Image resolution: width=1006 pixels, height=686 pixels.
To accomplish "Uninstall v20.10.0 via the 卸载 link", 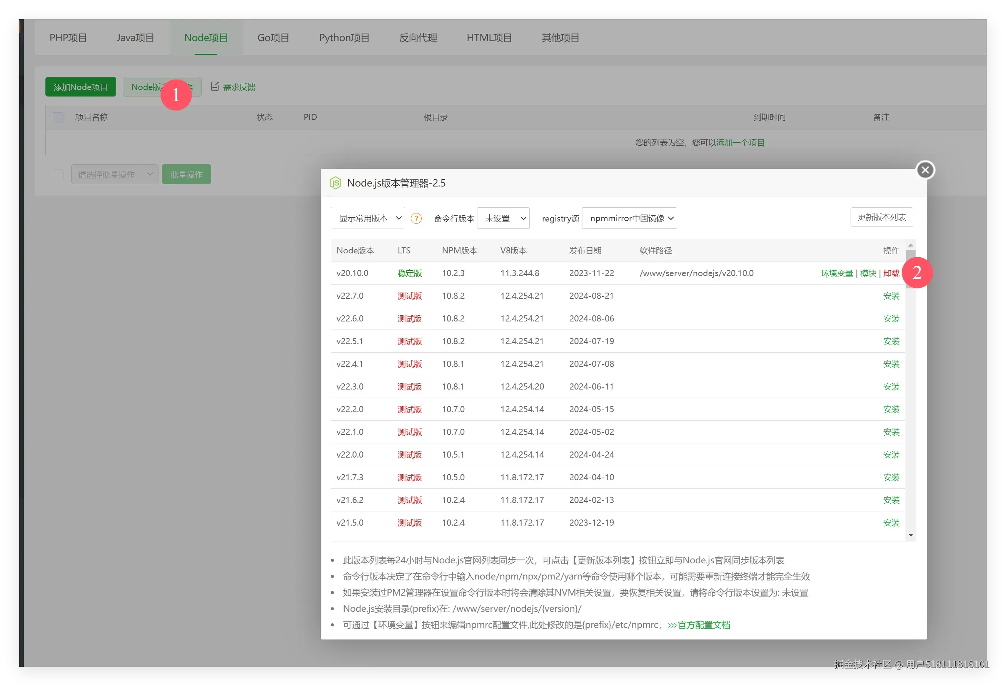I will [891, 273].
